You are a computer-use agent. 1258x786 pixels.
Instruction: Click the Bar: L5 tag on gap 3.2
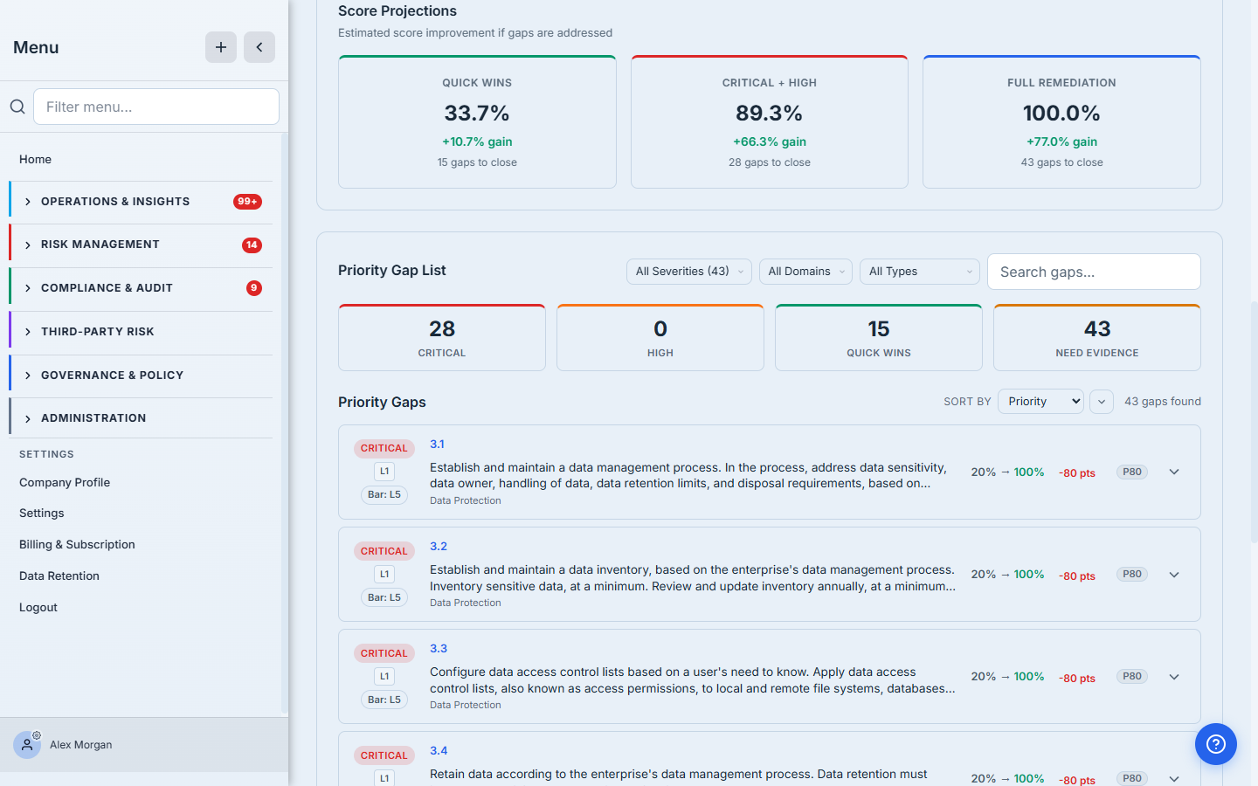(384, 598)
